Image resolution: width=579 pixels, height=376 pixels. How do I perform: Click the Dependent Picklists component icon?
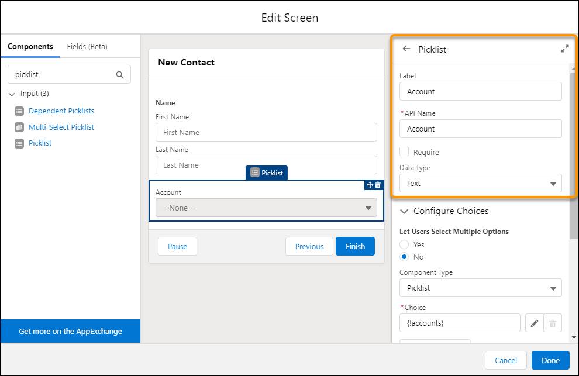tap(19, 111)
